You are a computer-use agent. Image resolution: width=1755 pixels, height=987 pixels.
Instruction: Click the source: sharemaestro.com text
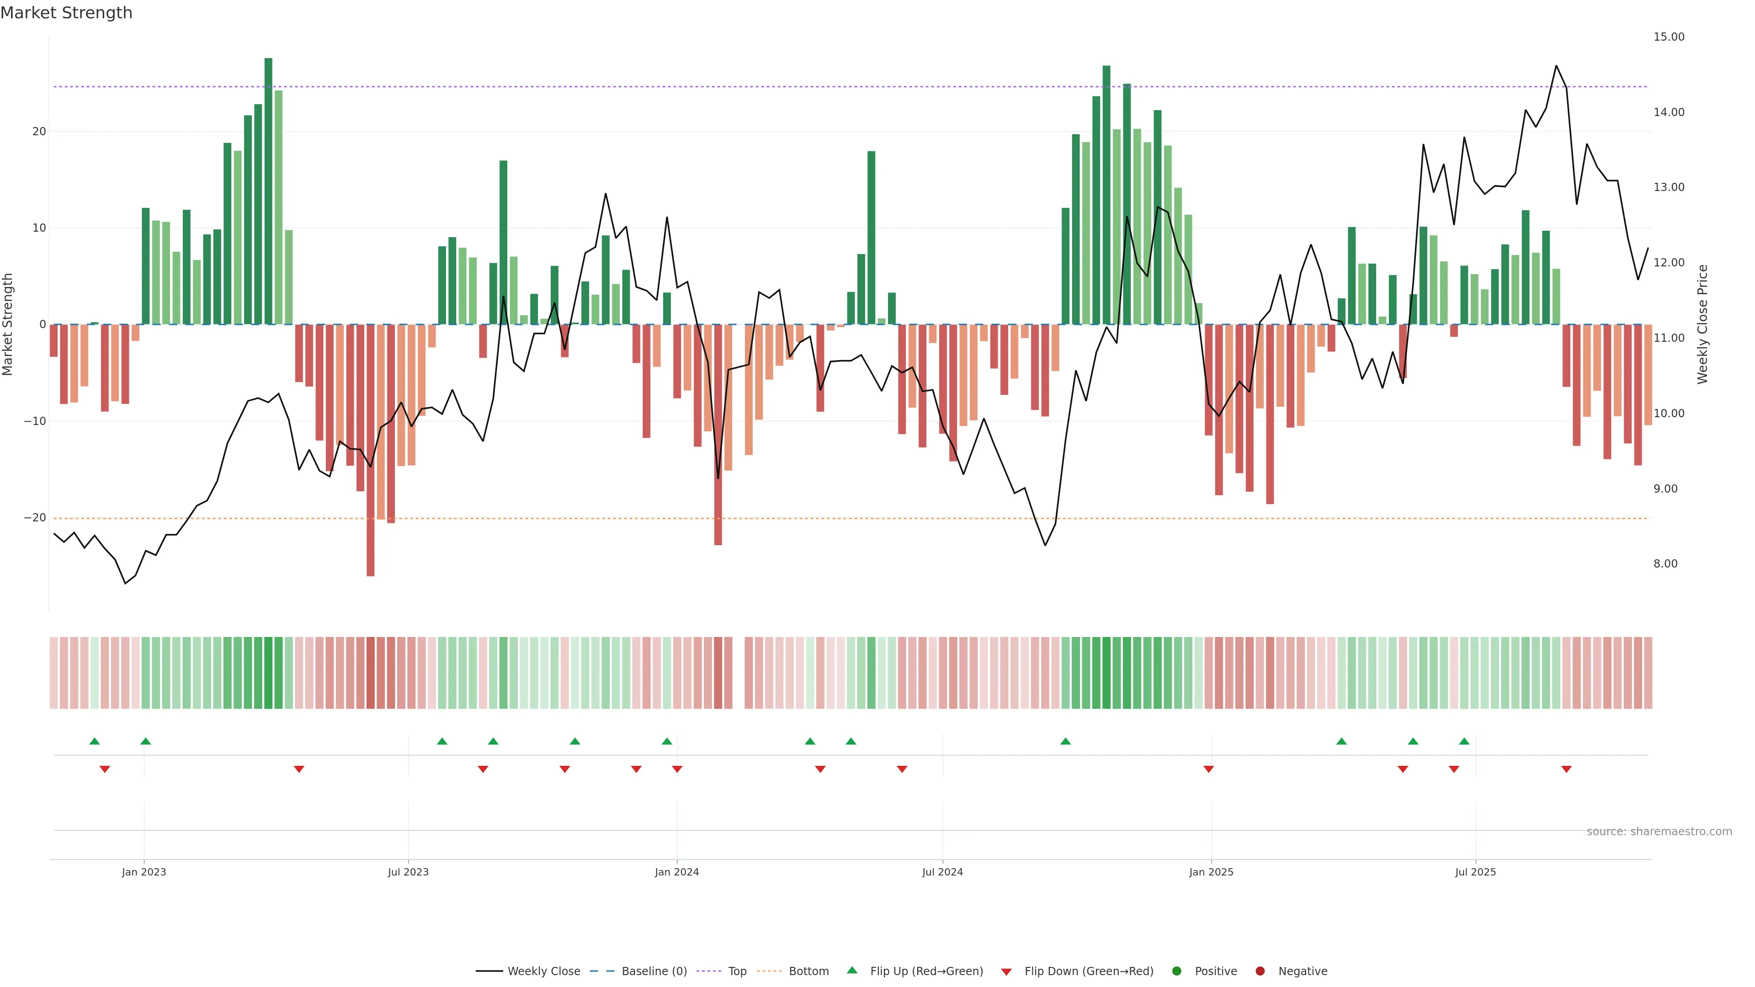coord(1659,831)
